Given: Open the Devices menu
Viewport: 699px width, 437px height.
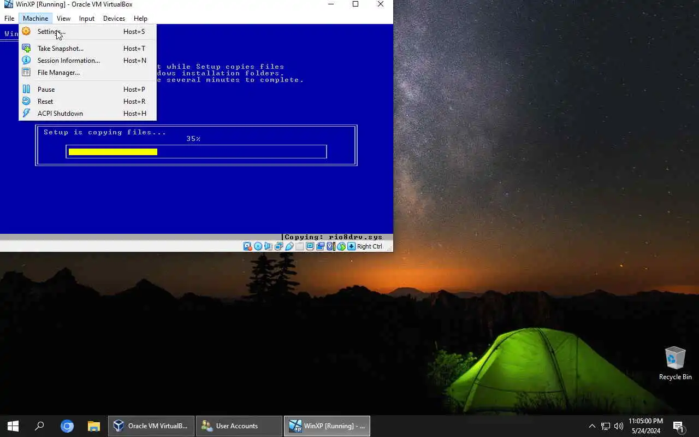Looking at the screenshot, I should click(x=114, y=19).
